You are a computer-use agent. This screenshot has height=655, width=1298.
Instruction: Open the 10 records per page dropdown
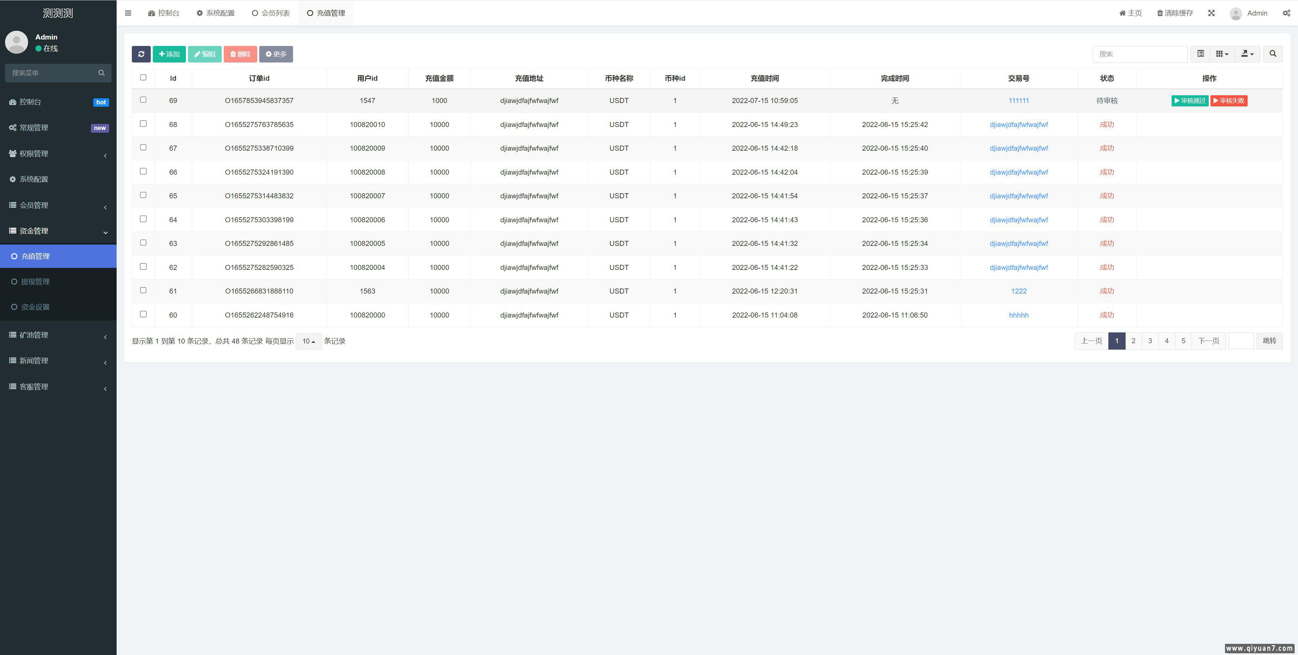(x=308, y=341)
